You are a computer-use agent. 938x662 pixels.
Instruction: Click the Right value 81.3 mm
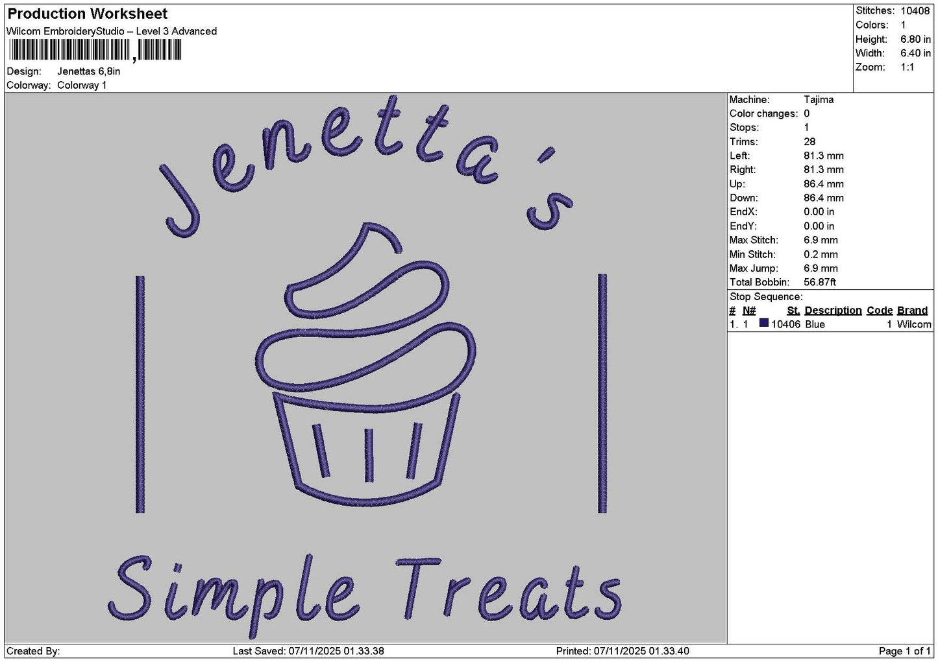point(824,170)
